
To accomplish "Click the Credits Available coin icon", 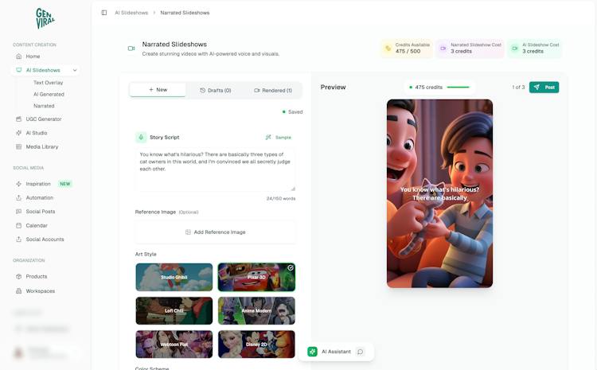I will click(x=388, y=48).
